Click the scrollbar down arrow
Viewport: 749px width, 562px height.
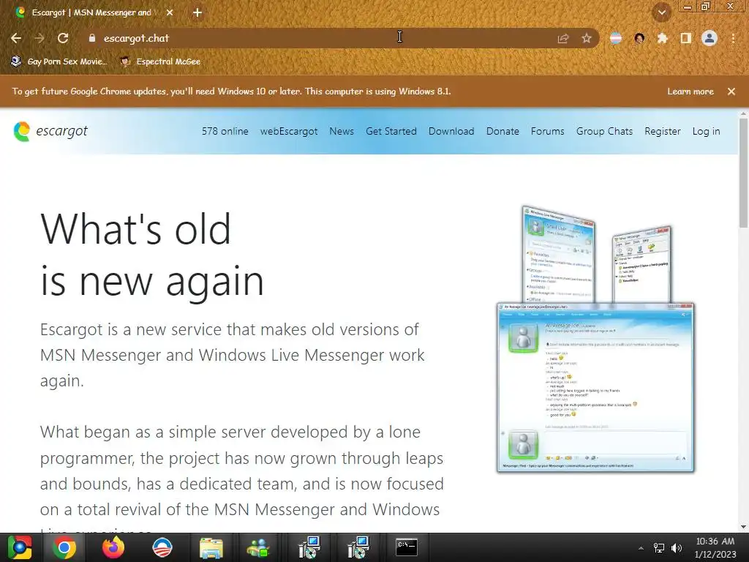743,527
